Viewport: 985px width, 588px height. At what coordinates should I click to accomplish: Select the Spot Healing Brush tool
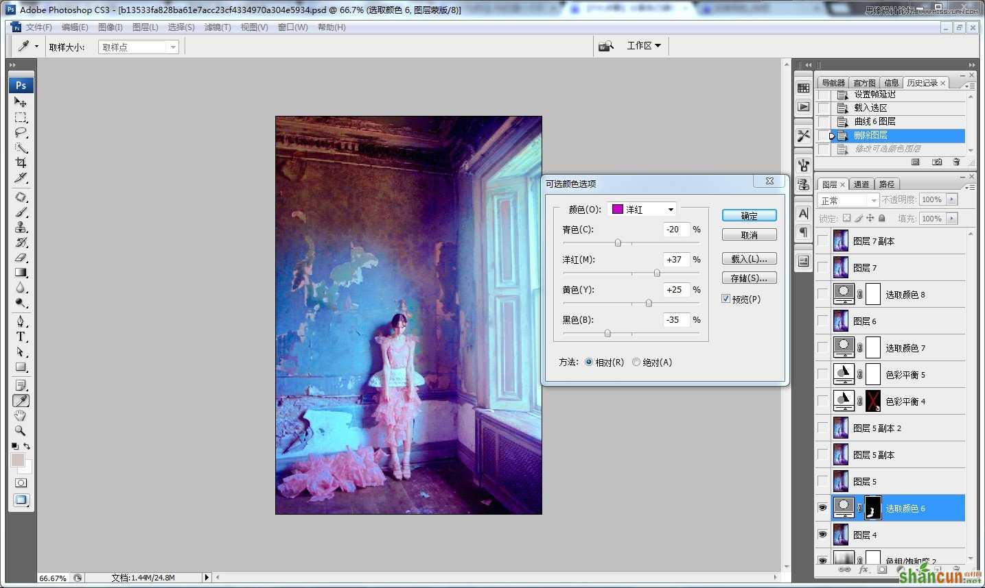tap(21, 197)
